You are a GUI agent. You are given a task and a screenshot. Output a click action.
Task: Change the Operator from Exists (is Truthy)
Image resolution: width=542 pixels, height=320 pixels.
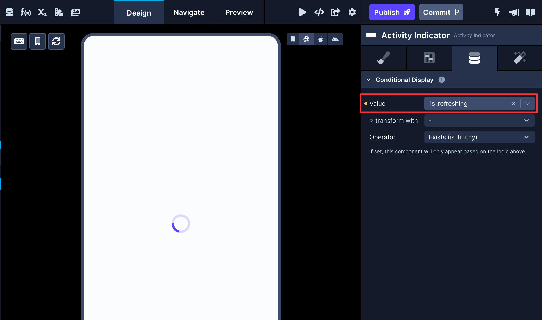479,137
